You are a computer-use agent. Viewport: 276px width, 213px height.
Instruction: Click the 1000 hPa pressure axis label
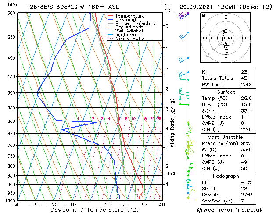pos(11,201)
